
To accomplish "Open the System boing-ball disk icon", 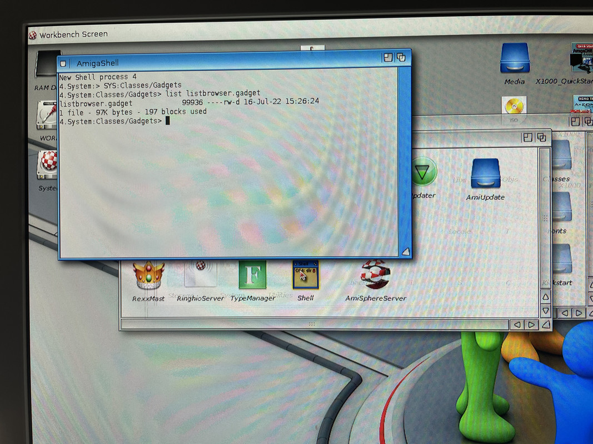I will pyautogui.click(x=48, y=165).
